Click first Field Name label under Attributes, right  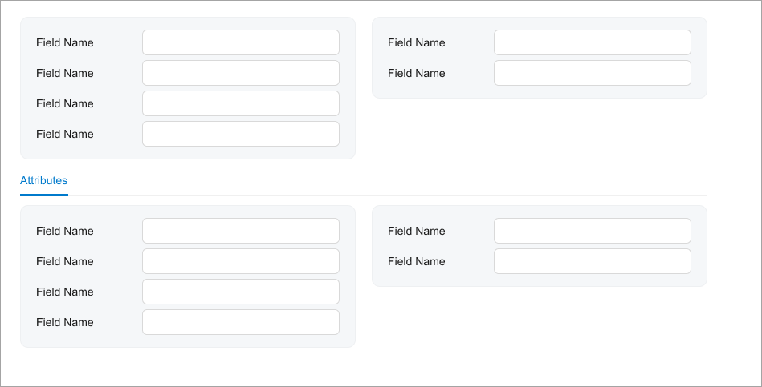tap(417, 231)
